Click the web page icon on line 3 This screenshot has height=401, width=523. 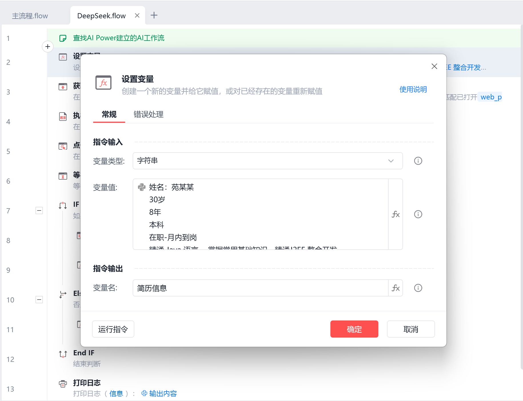[x=63, y=87]
